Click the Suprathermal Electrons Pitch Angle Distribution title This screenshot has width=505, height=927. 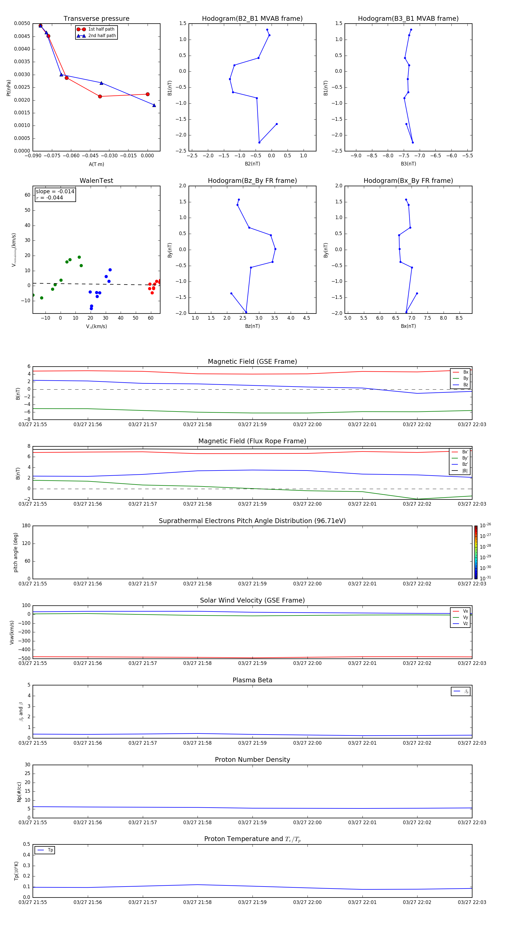point(252,521)
